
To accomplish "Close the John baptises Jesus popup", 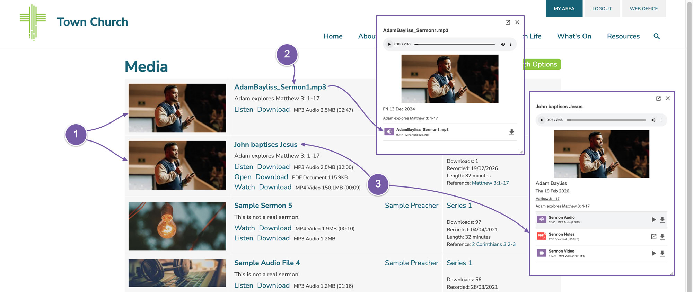I will (x=668, y=98).
